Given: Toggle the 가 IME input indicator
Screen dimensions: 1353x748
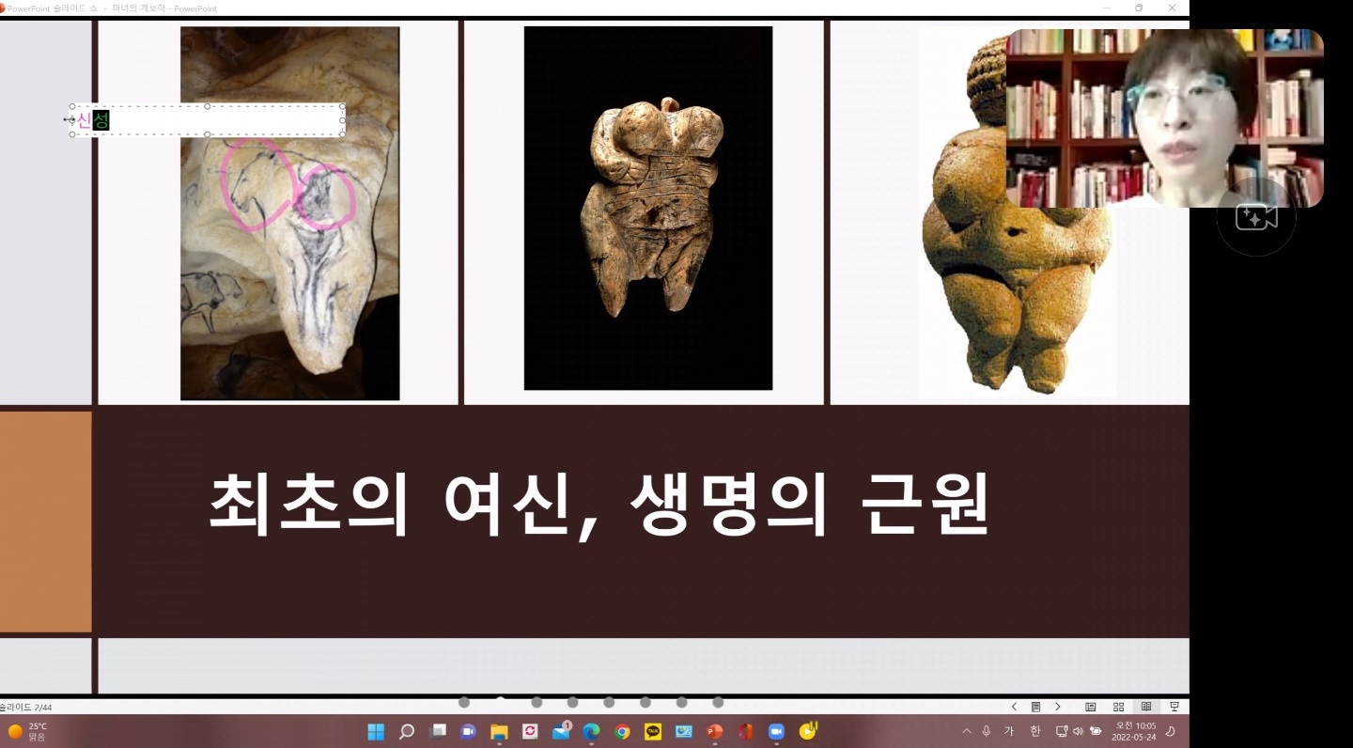Looking at the screenshot, I should [1009, 731].
